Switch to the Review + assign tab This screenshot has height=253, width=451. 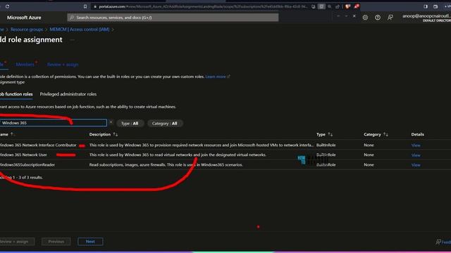(x=63, y=65)
